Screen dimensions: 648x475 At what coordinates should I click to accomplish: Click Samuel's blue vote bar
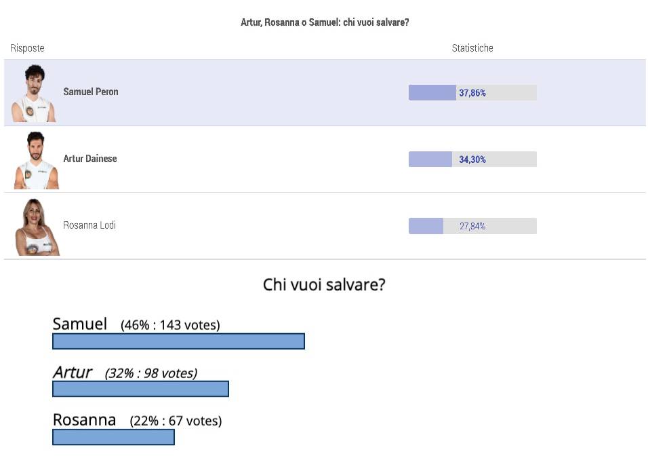(178, 341)
